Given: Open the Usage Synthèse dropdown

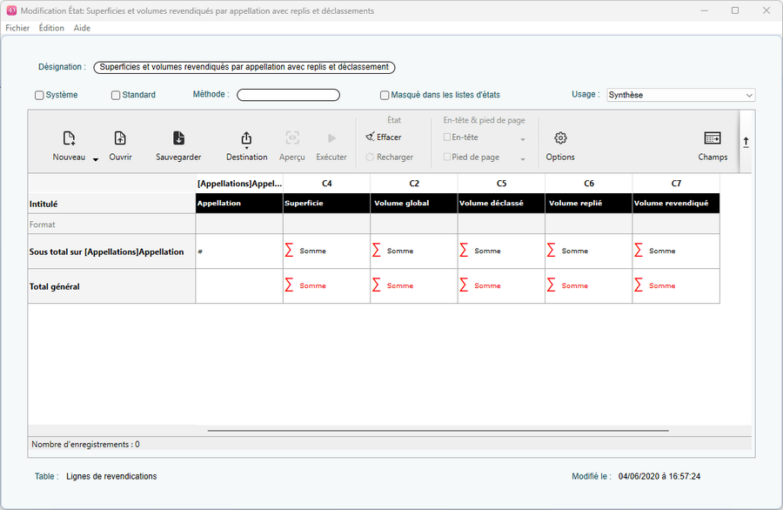Looking at the screenshot, I should point(680,96).
